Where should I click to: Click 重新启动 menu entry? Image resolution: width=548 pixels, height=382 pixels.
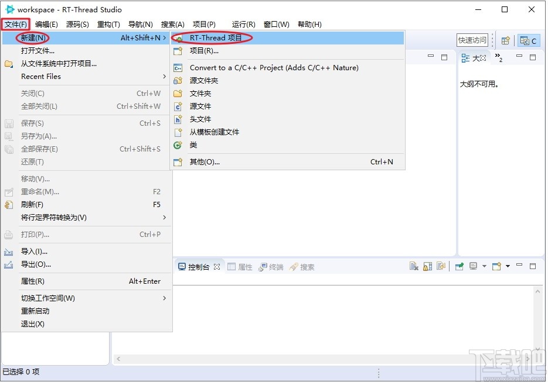86,311
